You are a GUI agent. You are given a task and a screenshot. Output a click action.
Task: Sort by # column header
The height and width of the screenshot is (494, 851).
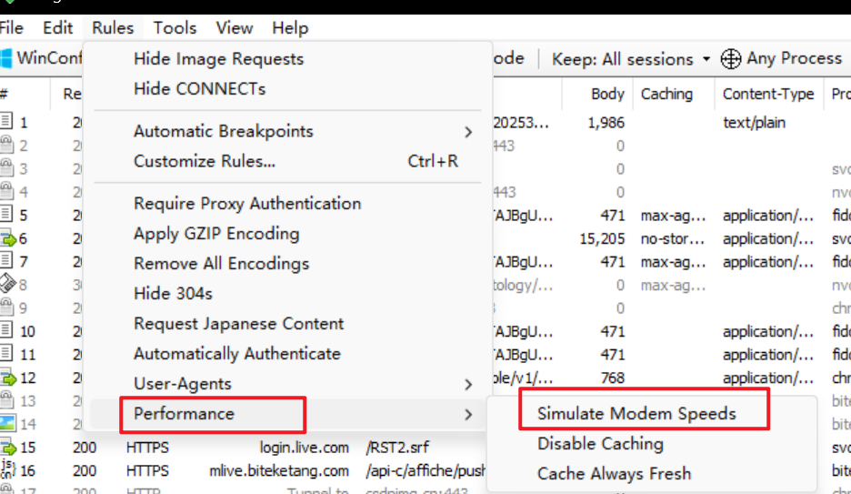click(x=4, y=94)
